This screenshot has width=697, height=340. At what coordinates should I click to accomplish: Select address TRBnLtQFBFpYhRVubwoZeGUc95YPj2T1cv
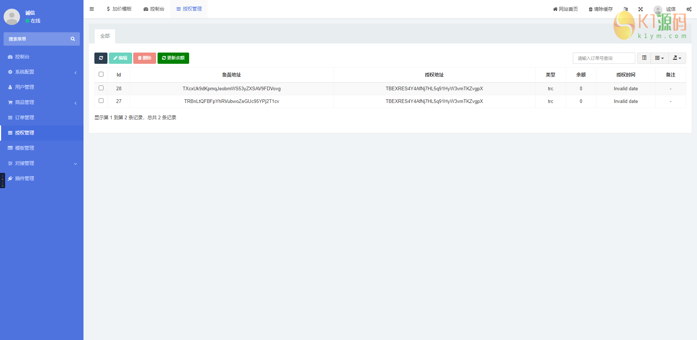click(x=232, y=101)
